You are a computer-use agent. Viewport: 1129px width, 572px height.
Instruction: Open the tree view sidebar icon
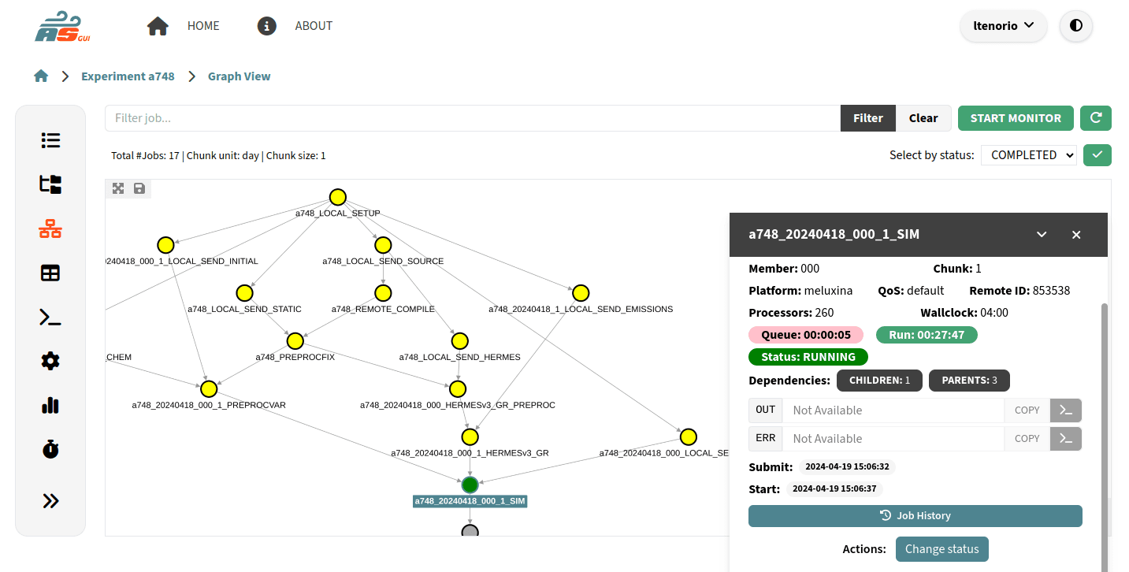coord(50,184)
